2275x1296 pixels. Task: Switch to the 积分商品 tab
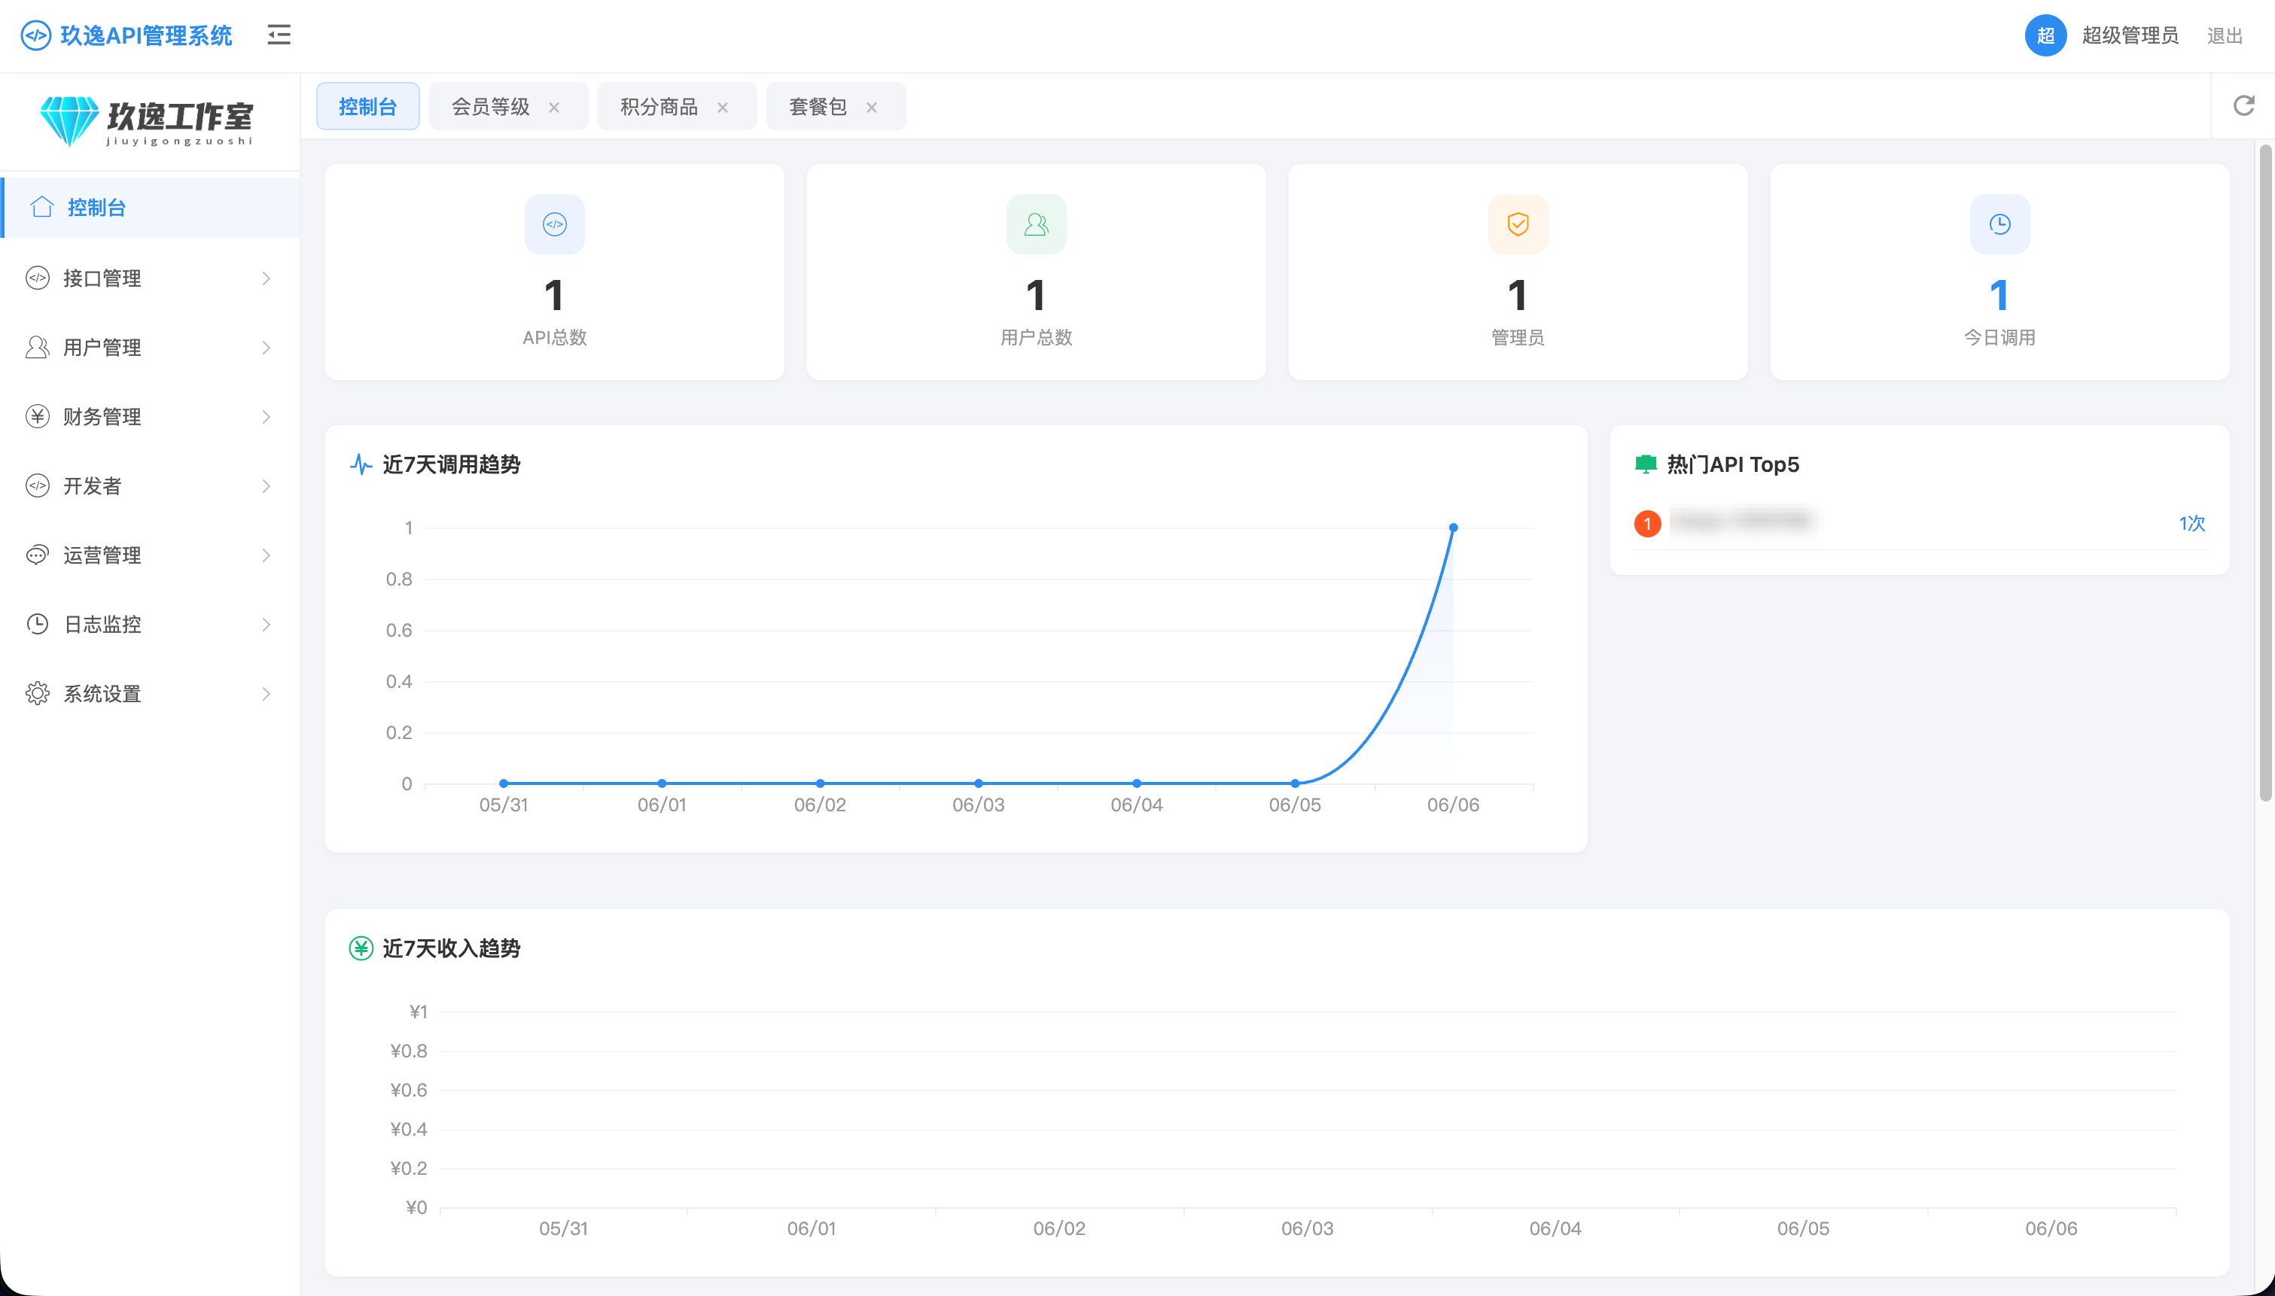[x=659, y=107]
